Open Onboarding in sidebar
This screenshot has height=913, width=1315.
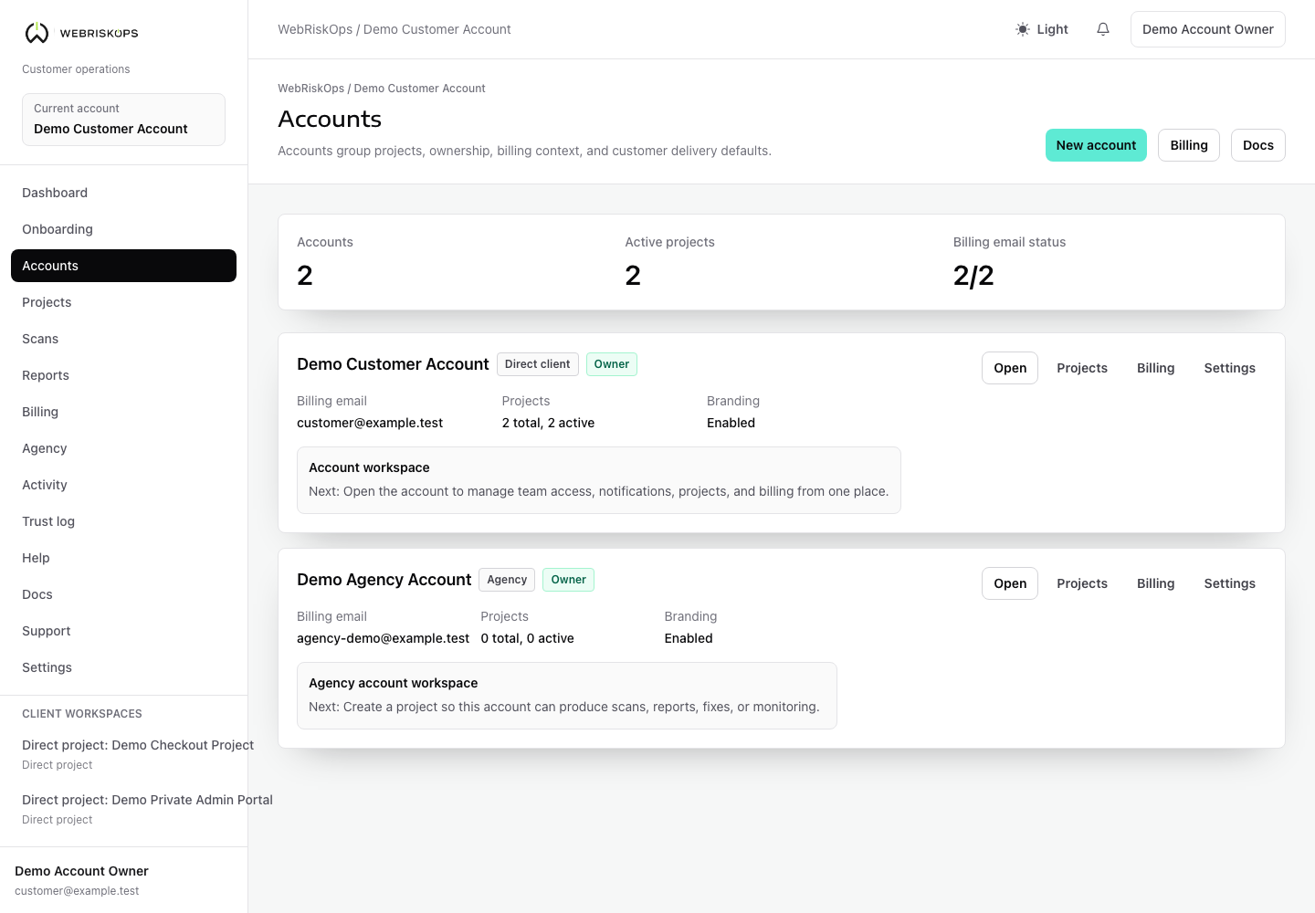pos(123,229)
